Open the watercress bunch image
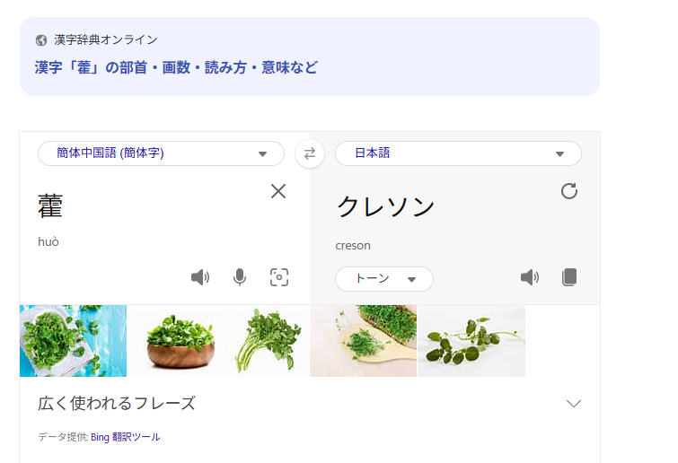This screenshot has width=678, height=463. coord(269,341)
